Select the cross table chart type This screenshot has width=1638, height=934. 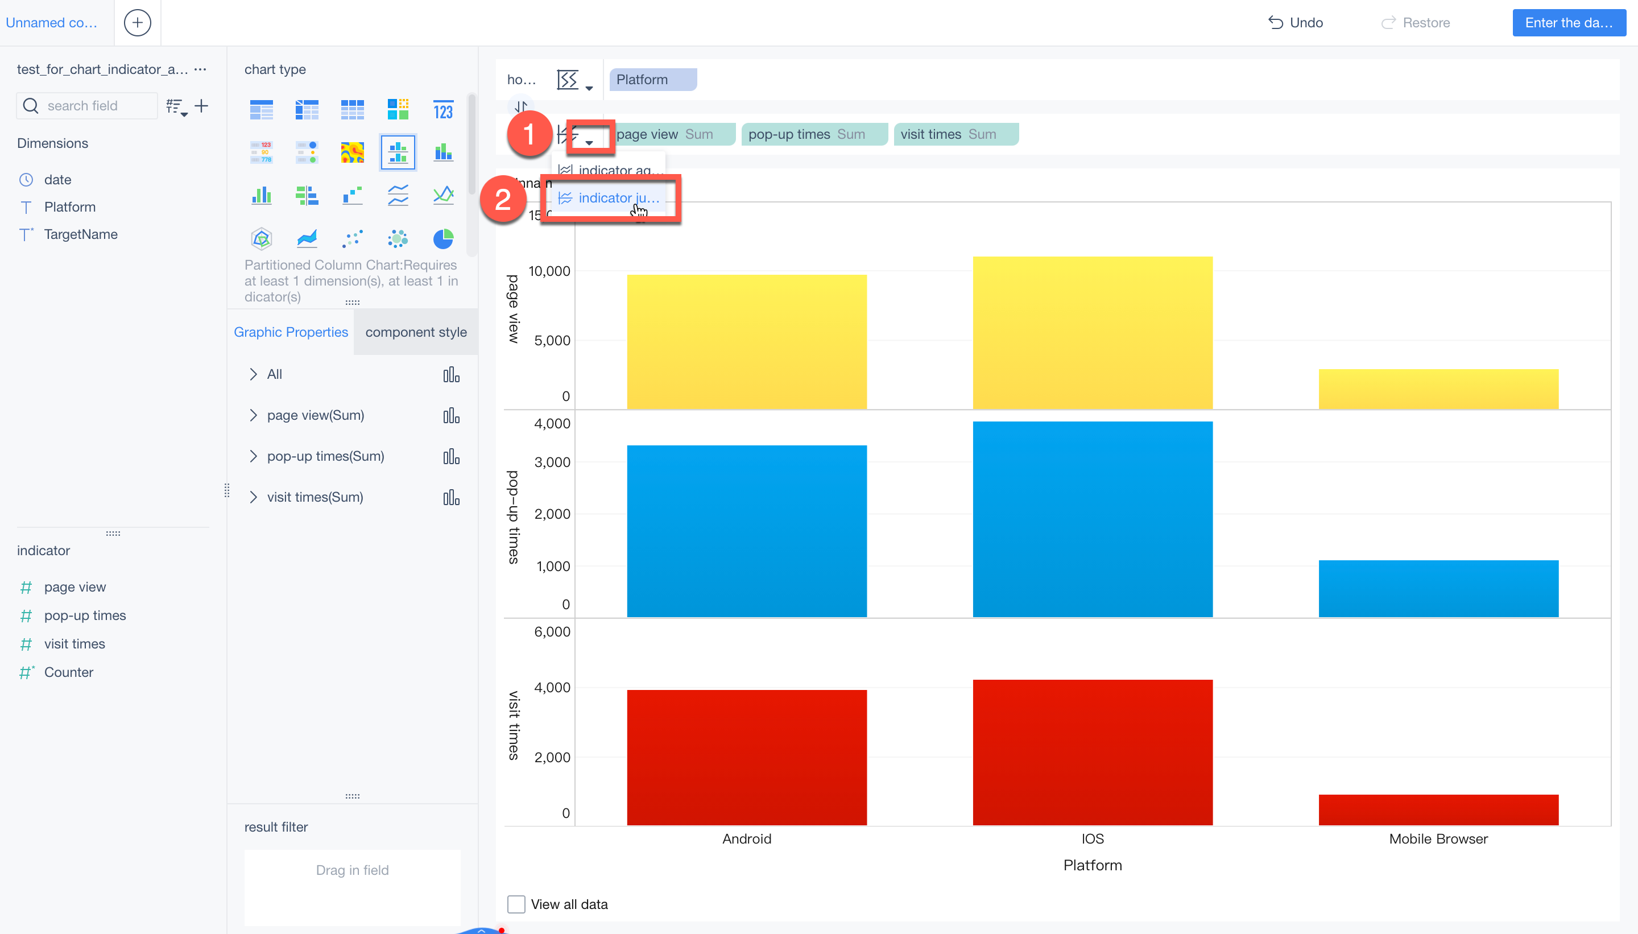[x=307, y=110]
